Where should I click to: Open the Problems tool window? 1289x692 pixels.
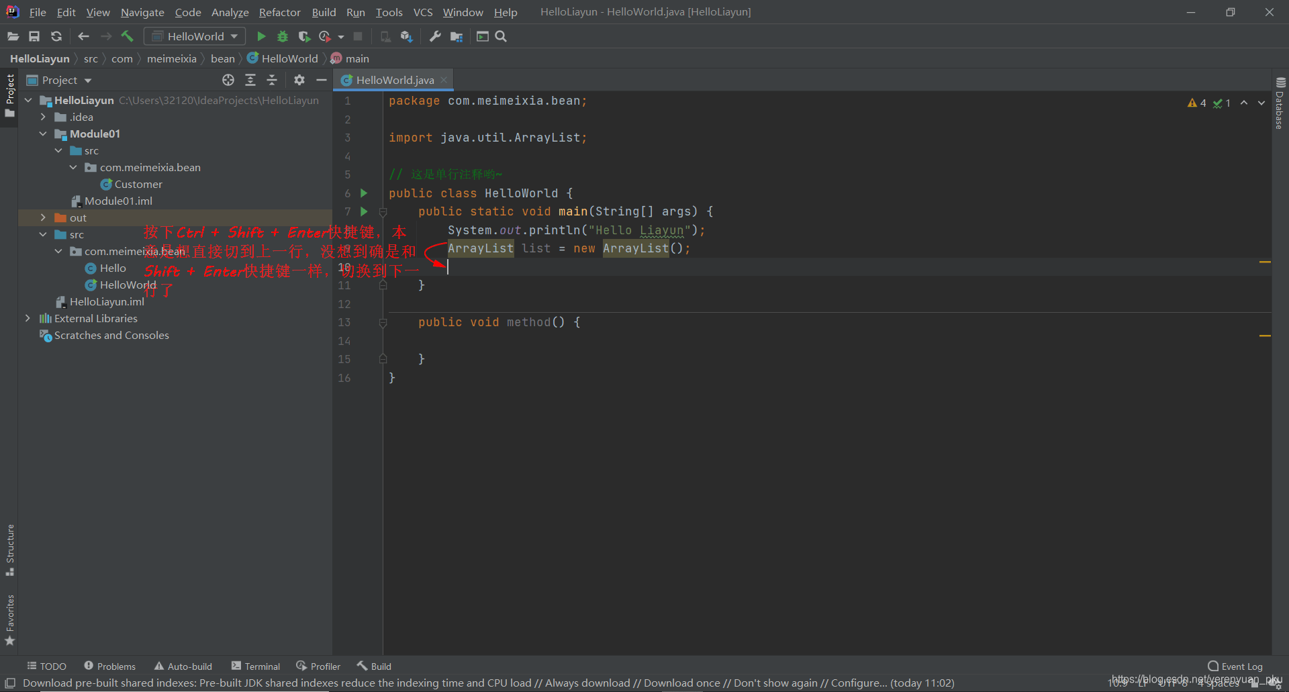pos(109,666)
